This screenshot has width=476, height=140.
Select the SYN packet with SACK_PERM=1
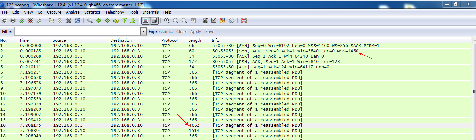pos(236,46)
